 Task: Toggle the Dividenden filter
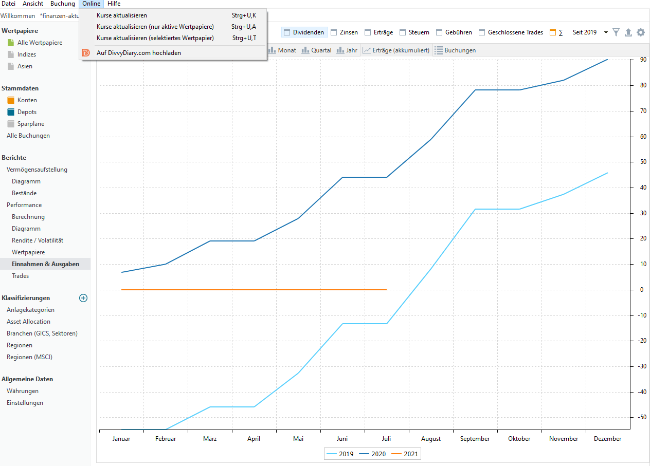(304, 32)
